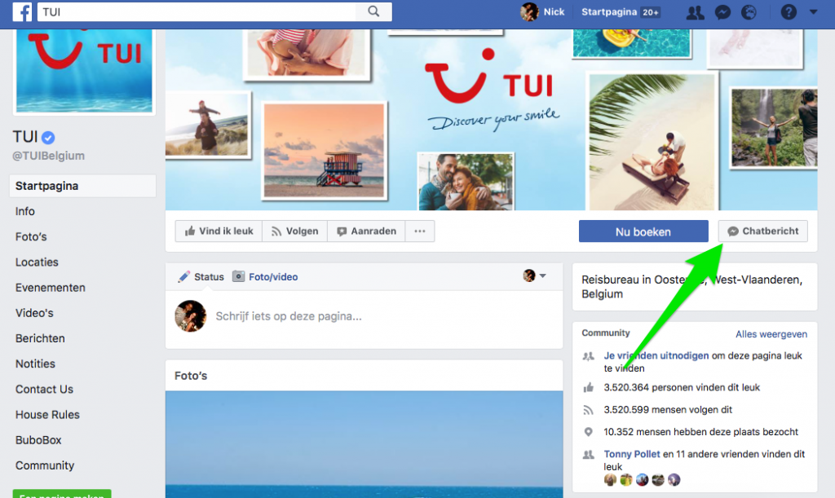Screen dimensions: 835x498
Task: Open the three-dots more actions button
Action: click(420, 231)
